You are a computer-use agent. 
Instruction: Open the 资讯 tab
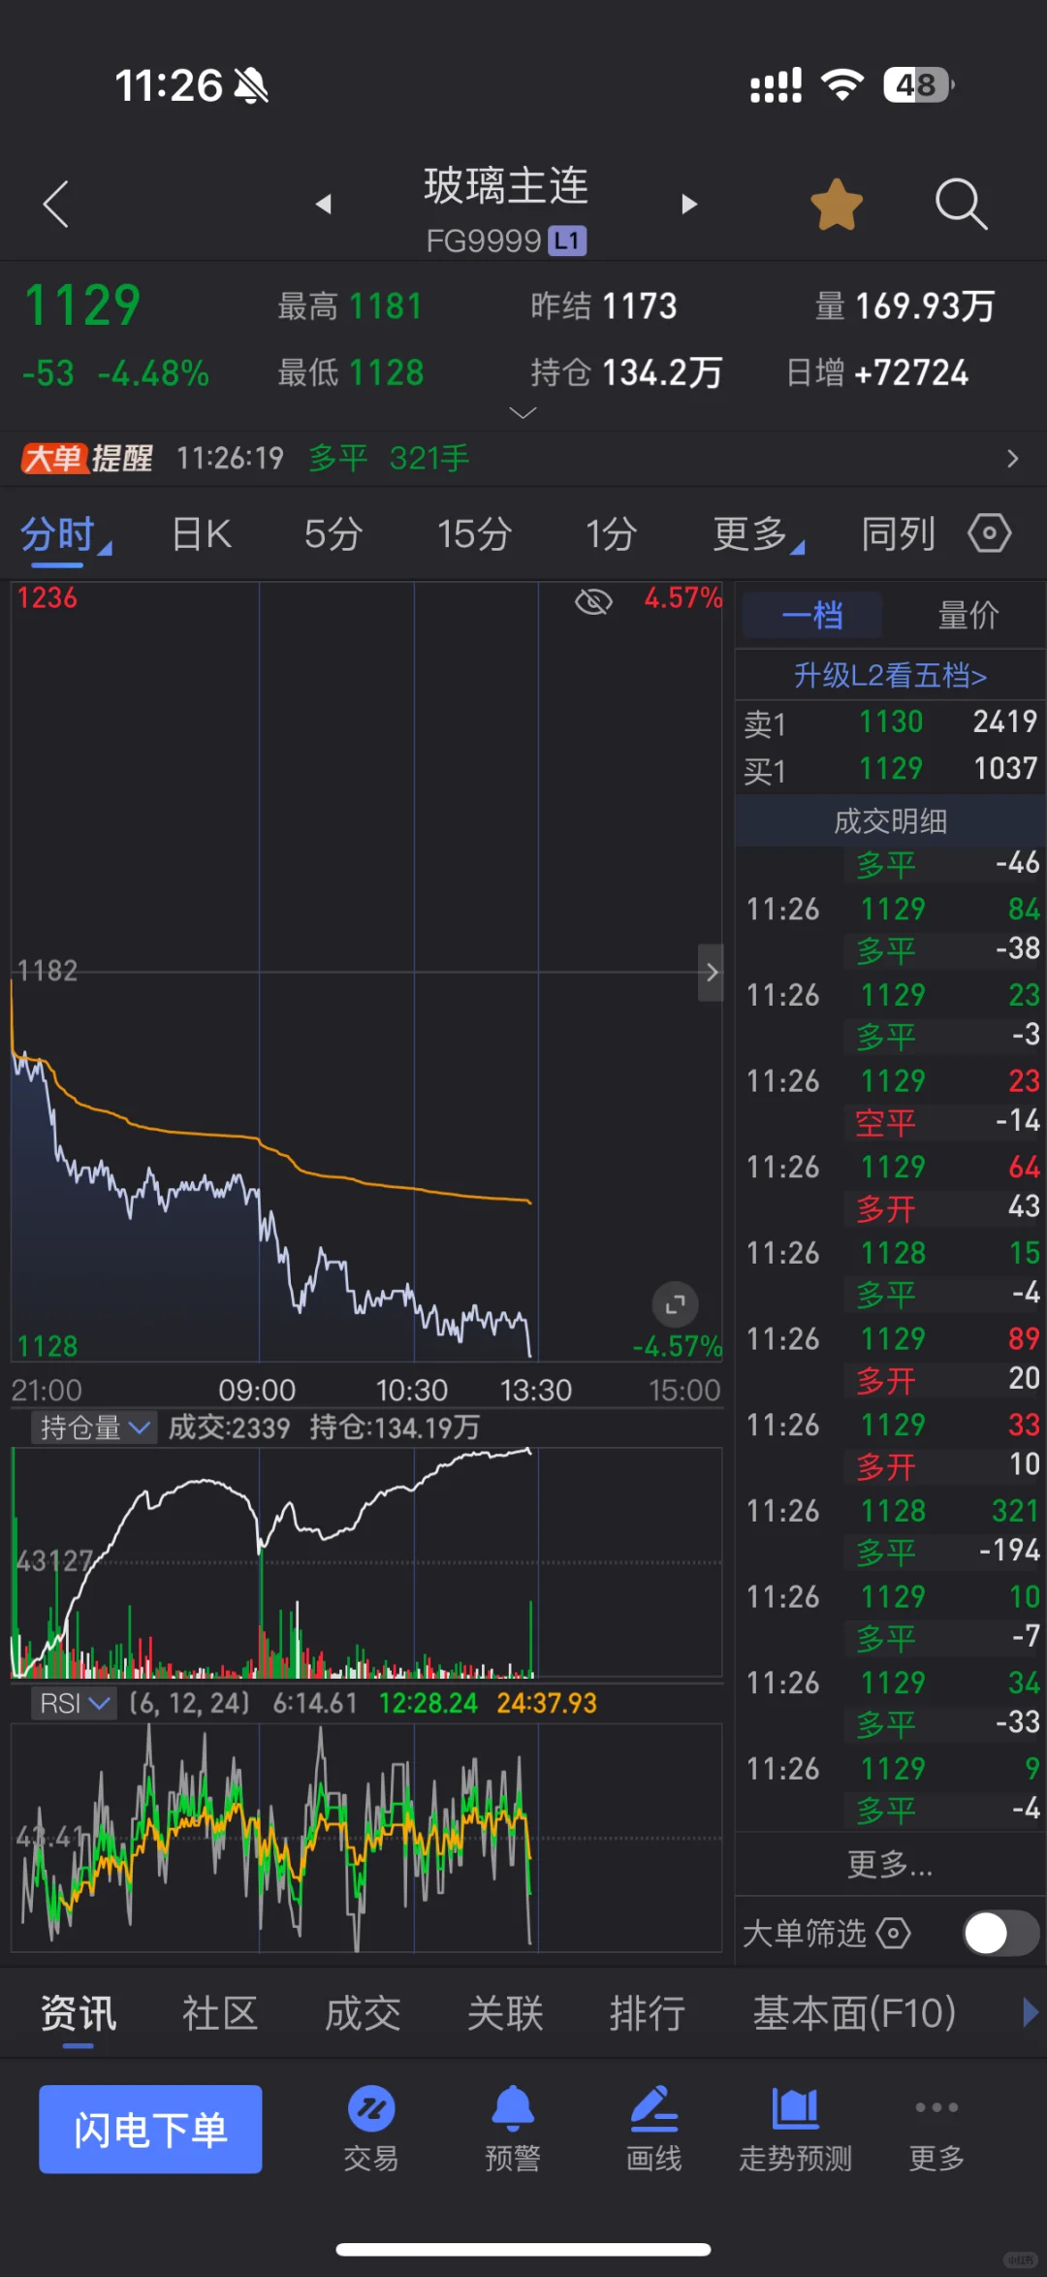click(x=79, y=2014)
